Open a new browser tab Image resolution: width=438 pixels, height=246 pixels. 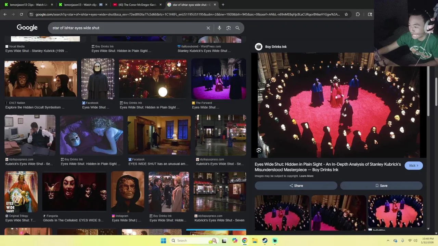223,5
